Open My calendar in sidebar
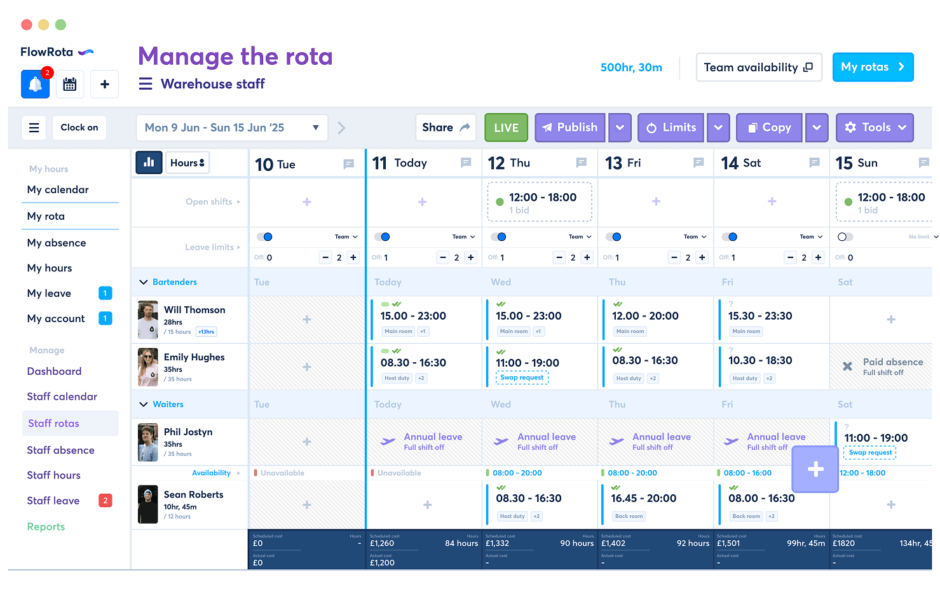 [x=58, y=189]
